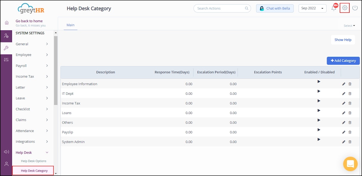Open the Select dropdown above the table
The image size is (362, 176).
coord(349,26)
